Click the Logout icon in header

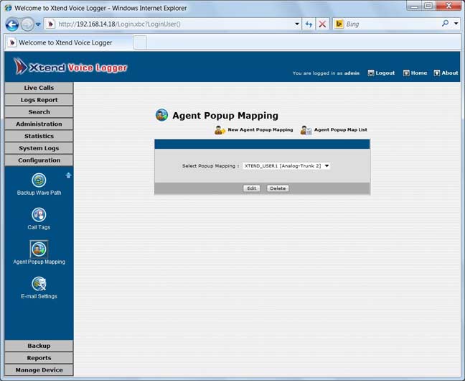[371, 73]
